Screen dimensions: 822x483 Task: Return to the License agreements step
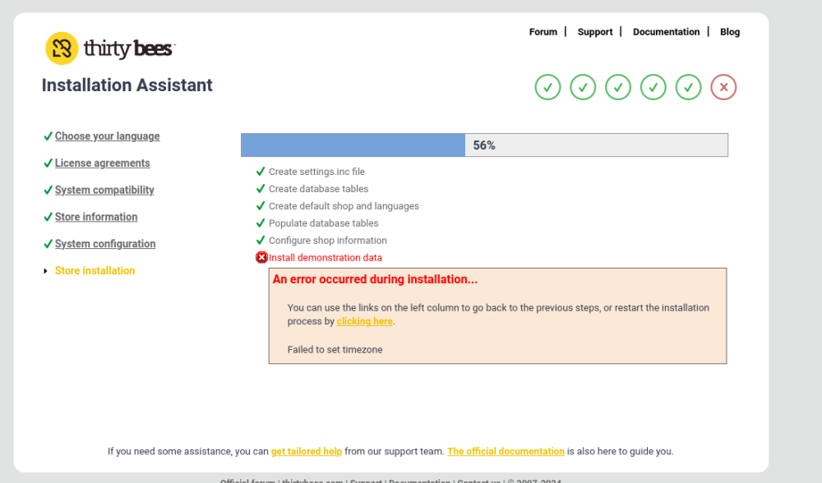click(x=102, y=163)
